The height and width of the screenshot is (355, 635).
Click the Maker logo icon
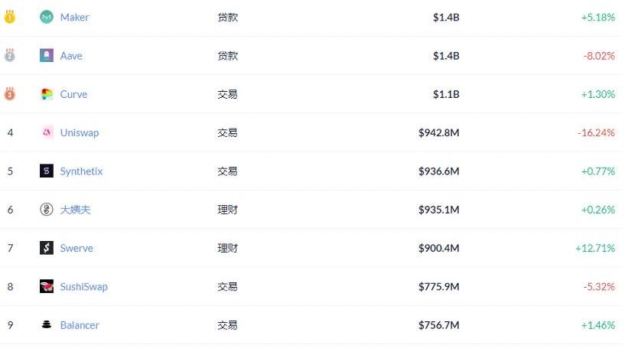[47, 17]
